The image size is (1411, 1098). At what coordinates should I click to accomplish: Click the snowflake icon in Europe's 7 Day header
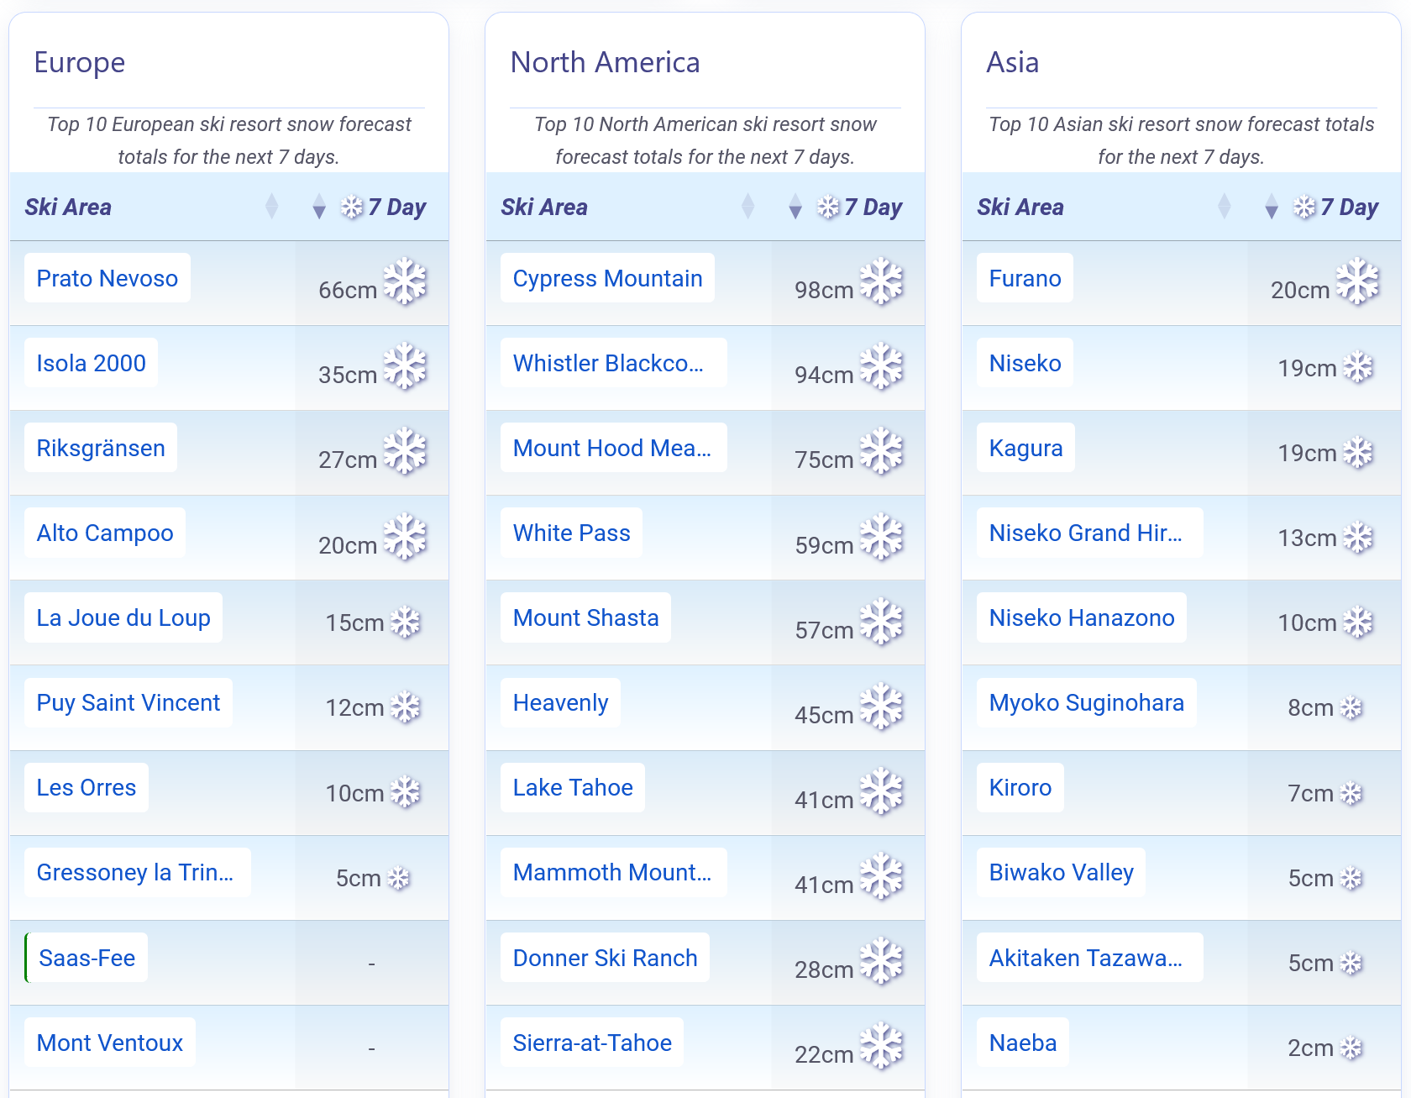point(352,207)
